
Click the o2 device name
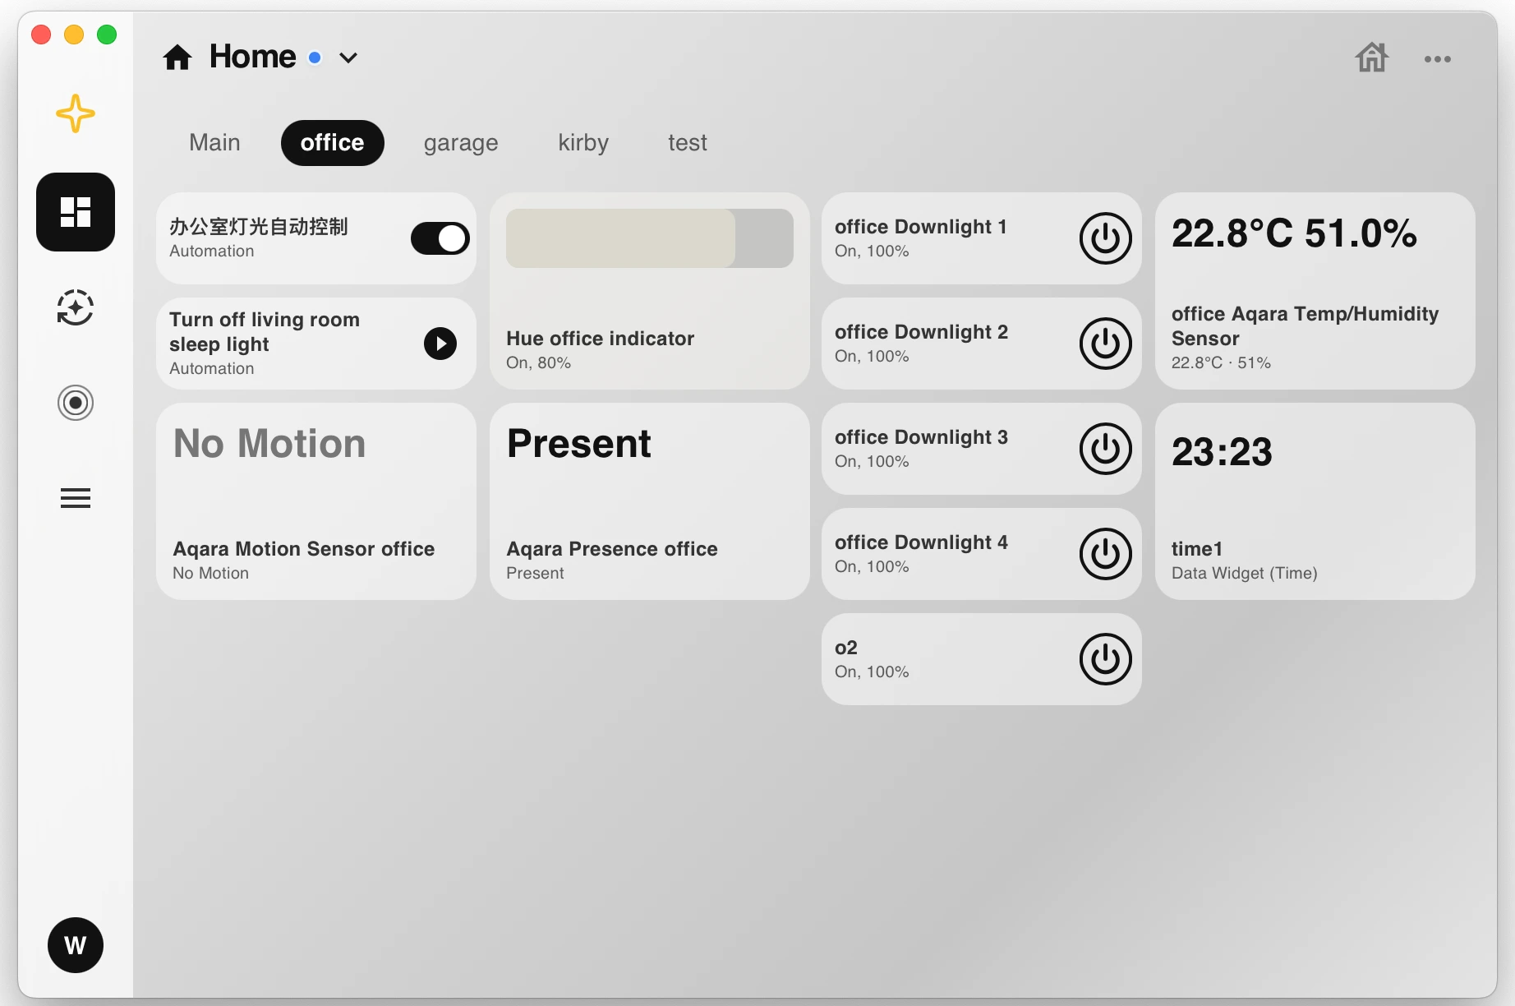click(x=846, y=648)
